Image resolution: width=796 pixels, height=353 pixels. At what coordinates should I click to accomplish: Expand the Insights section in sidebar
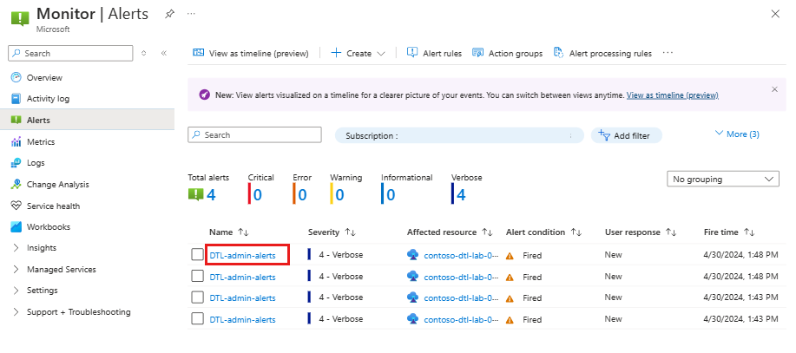pos(42,248)
